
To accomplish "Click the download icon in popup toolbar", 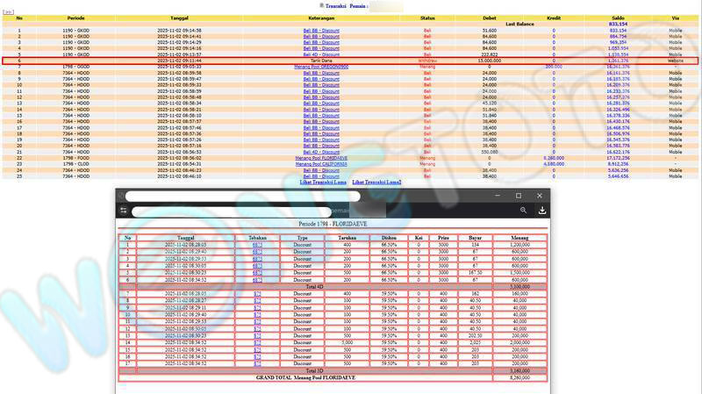I will click(x=542, y=211).
